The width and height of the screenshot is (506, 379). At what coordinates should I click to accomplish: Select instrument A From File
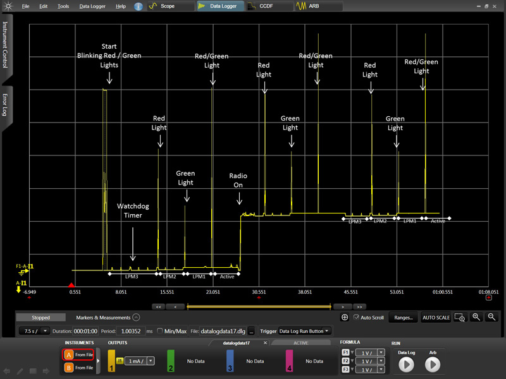click(78, 355)
